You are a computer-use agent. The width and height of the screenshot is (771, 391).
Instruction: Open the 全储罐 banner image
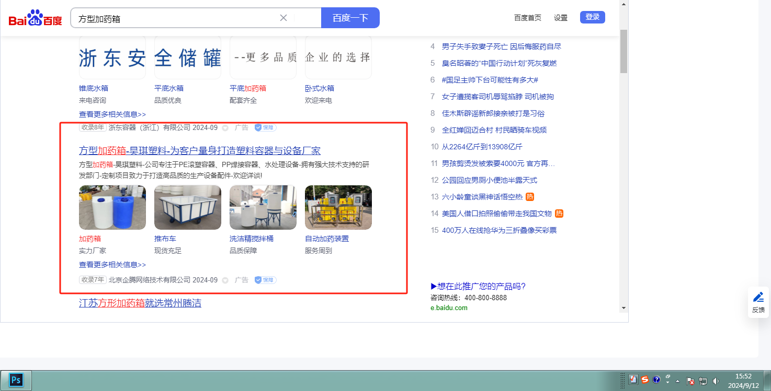point(188,57)
